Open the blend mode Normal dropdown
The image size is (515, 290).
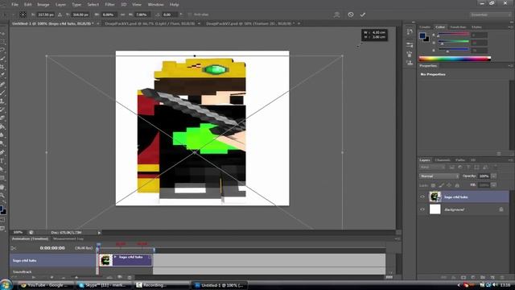pyautogui.click(x=439, y=176)
